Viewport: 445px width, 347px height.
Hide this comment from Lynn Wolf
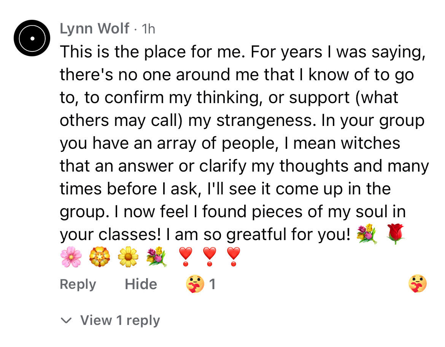point(141,284)
